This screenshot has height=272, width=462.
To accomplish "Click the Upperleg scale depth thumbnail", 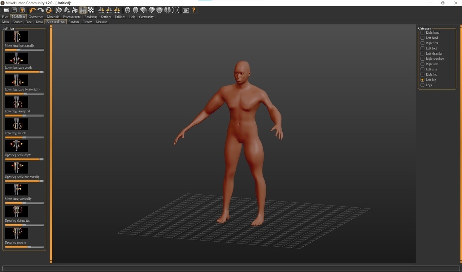I will pyautogui.click(x=16, y=146).
